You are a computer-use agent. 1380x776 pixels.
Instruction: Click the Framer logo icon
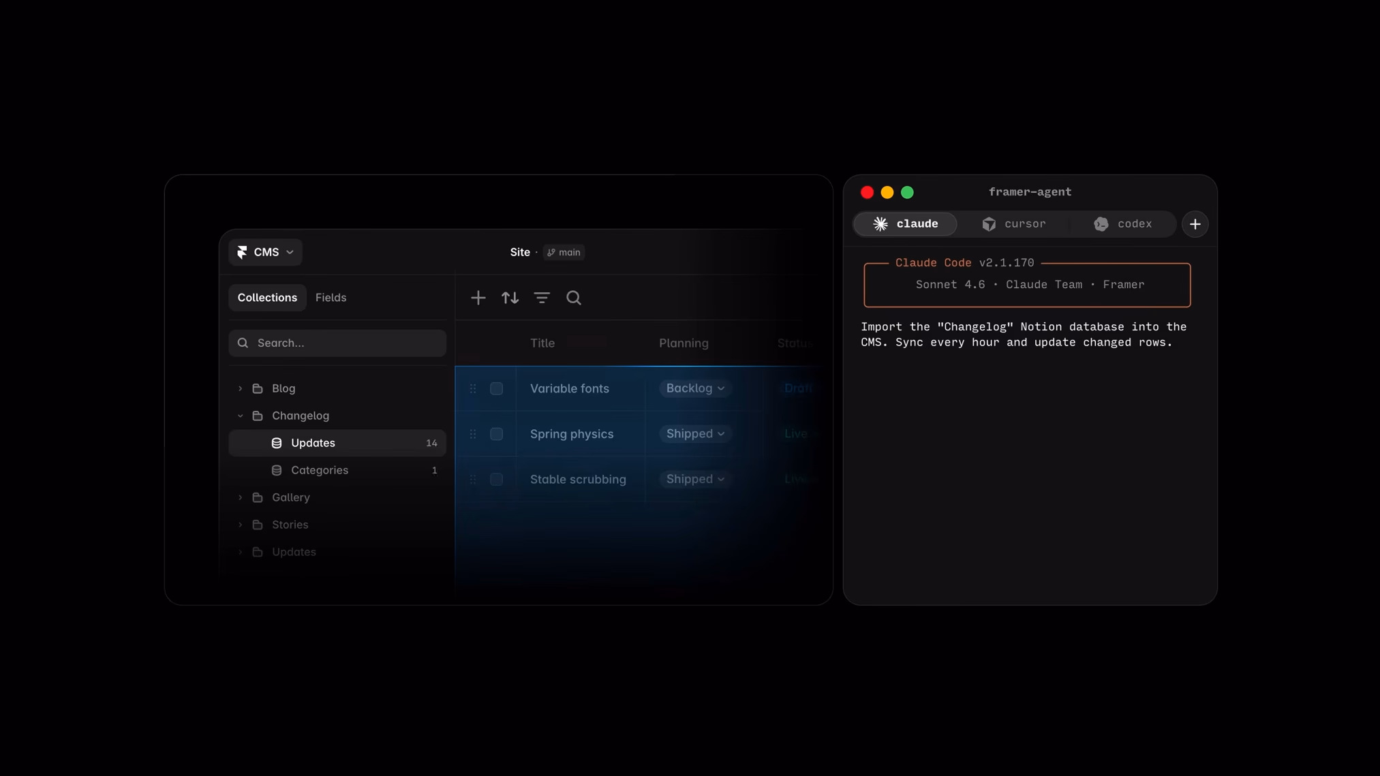click(242, 252)
